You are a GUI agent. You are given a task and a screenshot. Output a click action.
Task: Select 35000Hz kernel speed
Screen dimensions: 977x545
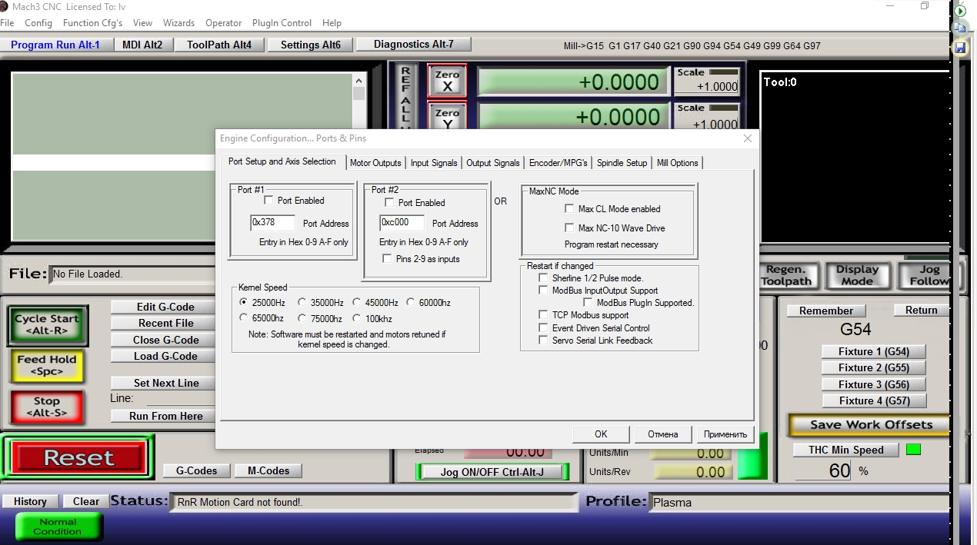click(302, 302)
